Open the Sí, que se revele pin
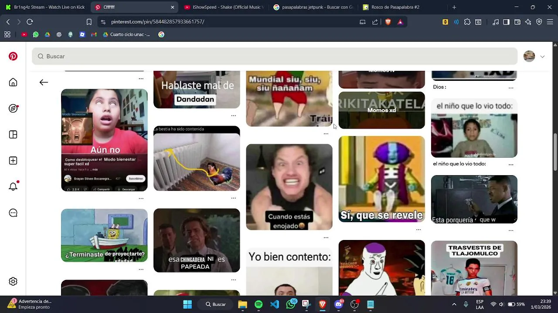 (x=381, y=179)
